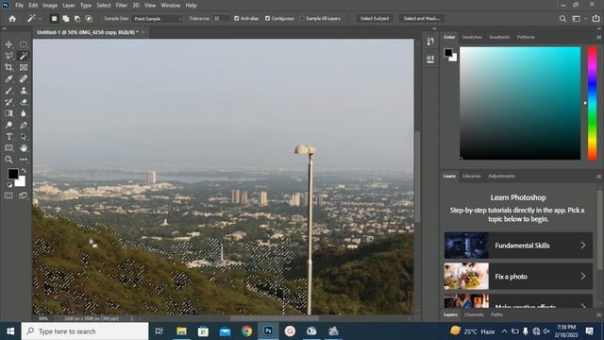Viewport: 604px width, 340px height.
Task: Select the Polygonal Lasso tool
Action: 8,56
